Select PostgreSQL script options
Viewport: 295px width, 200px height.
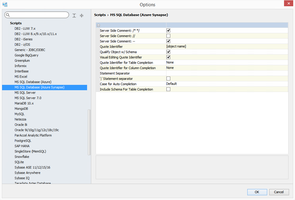(x=23, y=141)
